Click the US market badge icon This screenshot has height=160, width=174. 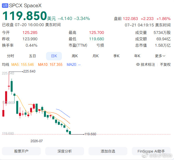pos(5,6)
